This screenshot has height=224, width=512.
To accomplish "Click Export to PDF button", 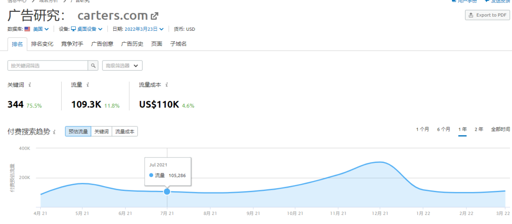I will pyautogui.click(x=487, y=15).
